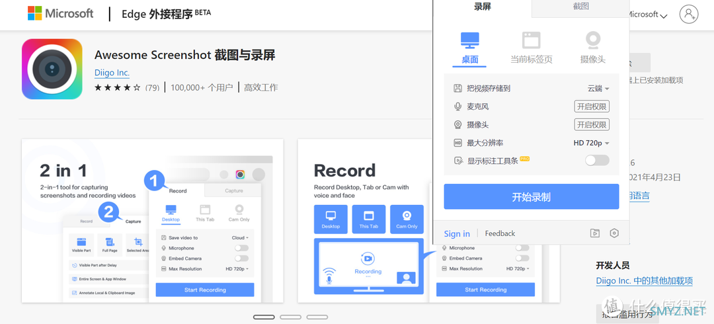Open the user account avatar icon

pos(688,14)
